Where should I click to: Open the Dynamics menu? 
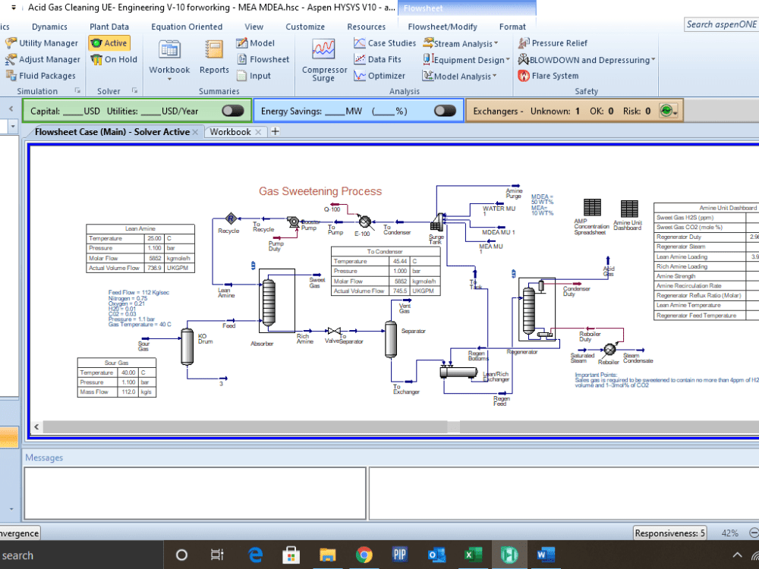tap(49, 26)
